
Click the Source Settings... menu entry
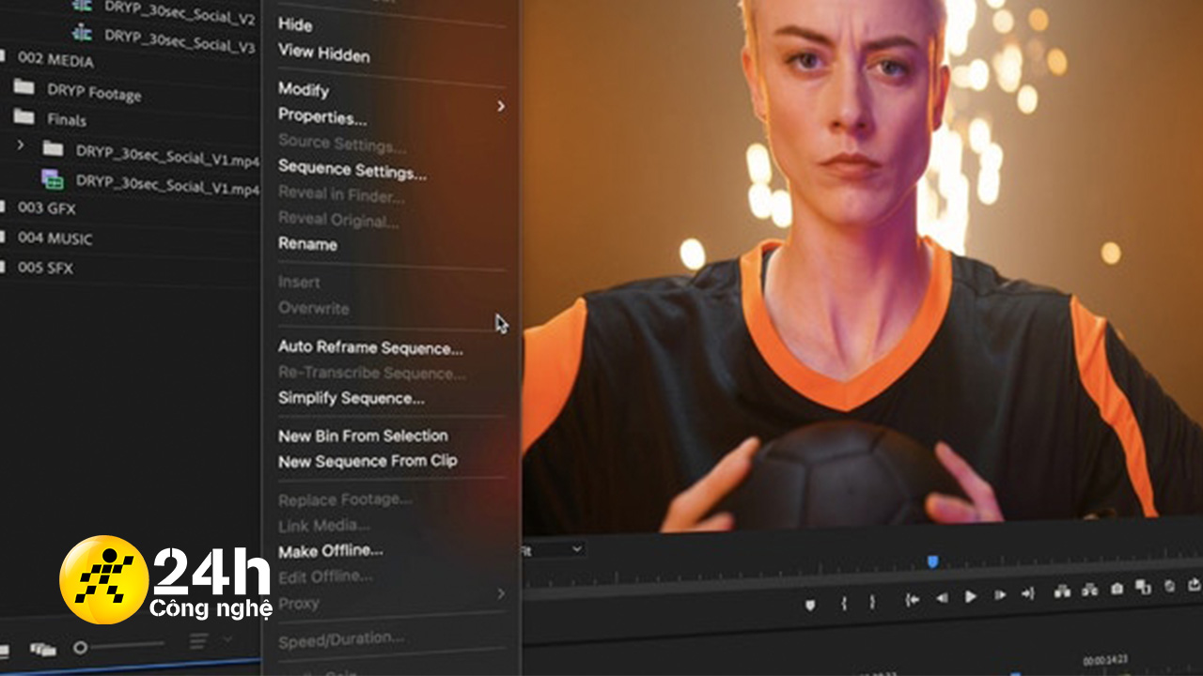click(x=342, y=145)
